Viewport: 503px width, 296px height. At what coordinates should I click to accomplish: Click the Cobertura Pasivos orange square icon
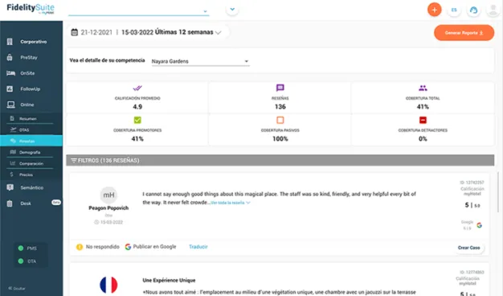280,120
